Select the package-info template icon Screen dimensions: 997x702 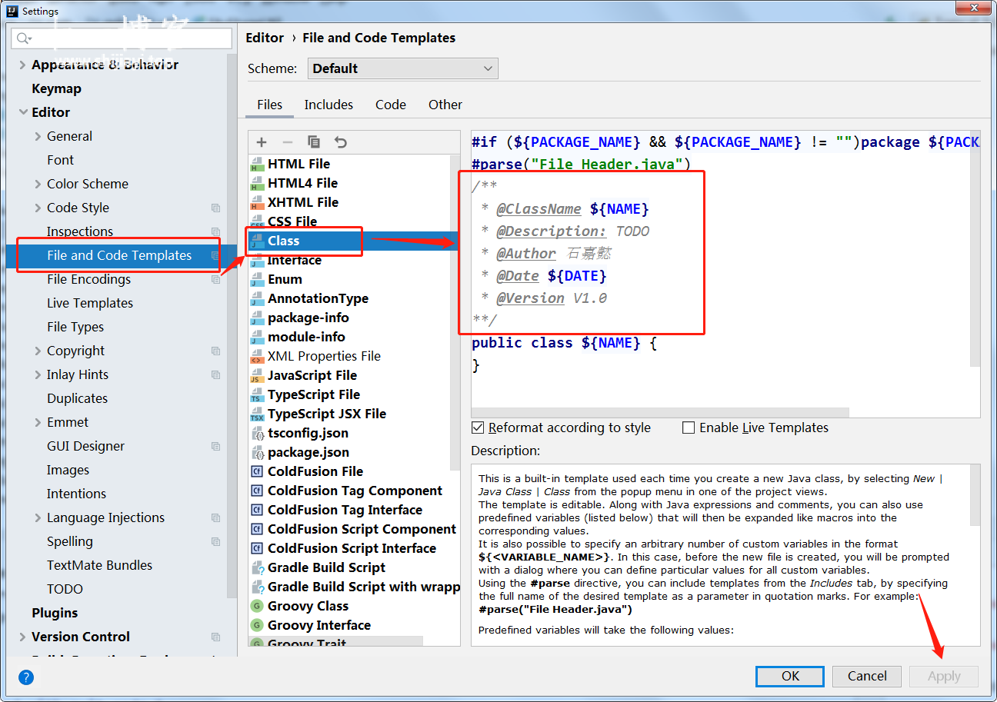click(x=257, y=318)
